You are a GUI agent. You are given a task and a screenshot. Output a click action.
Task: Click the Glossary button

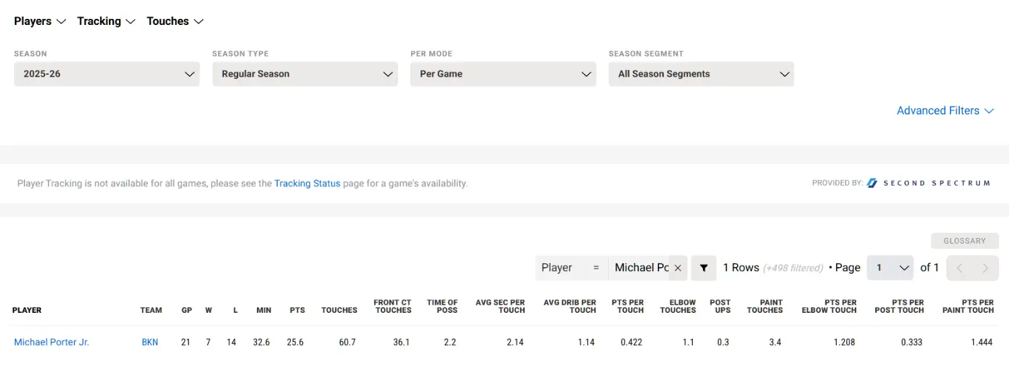965,241
